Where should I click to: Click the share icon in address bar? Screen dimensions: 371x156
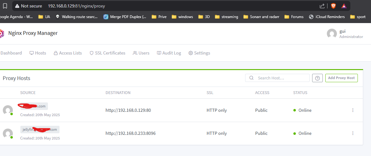tap(322, 6)
